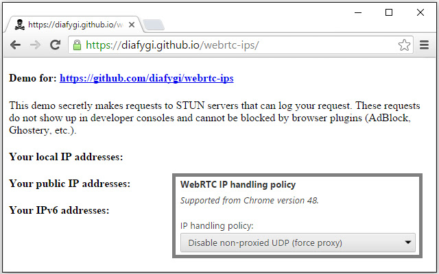Close the diafygi.github.io tab
This screenshot has width=439, height=274.
click(131, 24)
